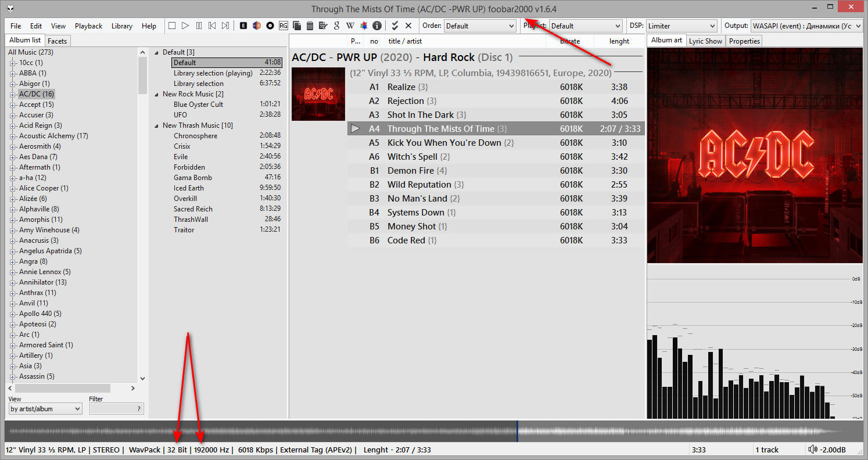Open the Playback menu
Image resolution: width=868 pixels, height=460 pixels.
(x=88, y=26)
